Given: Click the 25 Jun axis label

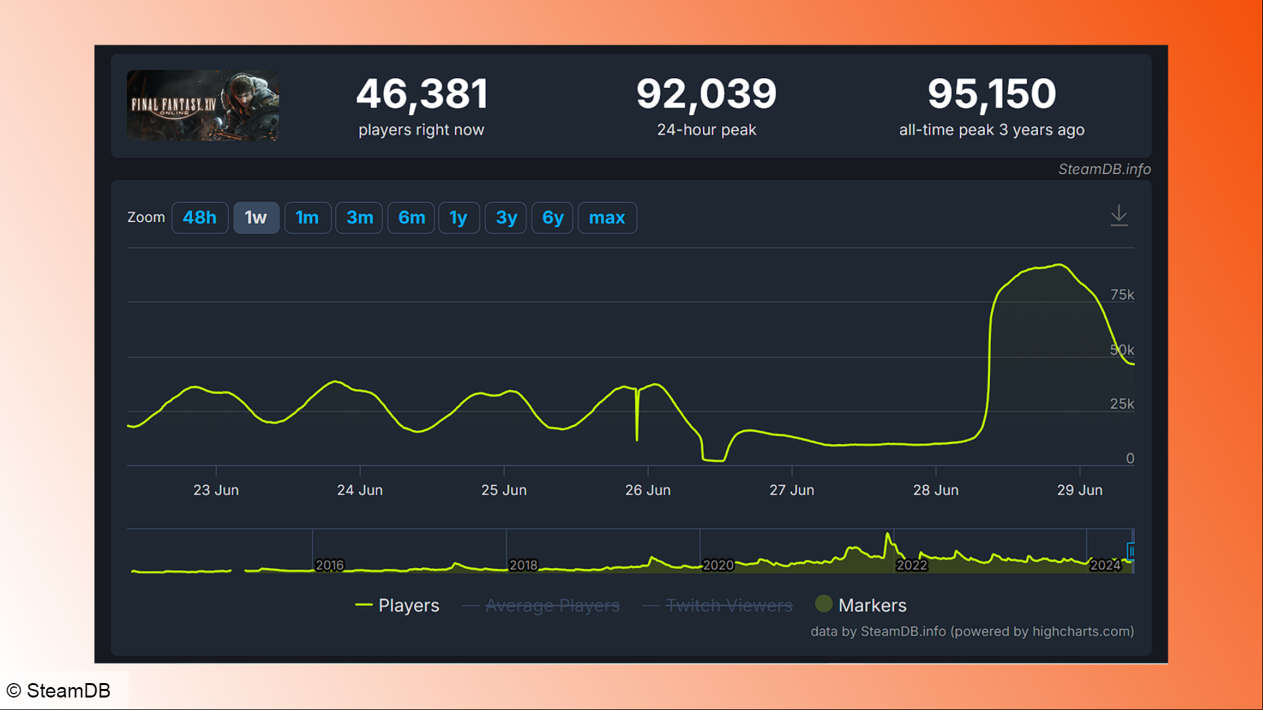Looking at the screenshot, I should pyautogui.click(x=504, y=490).
